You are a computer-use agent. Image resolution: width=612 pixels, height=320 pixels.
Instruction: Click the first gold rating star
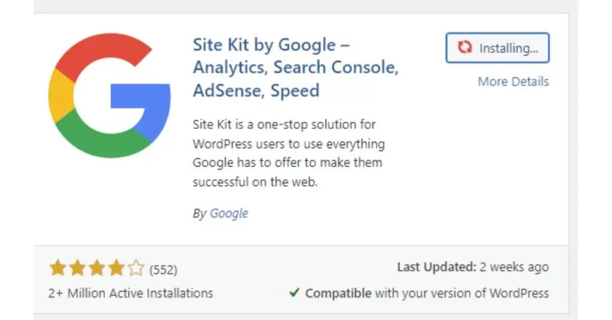coord(58,268)
